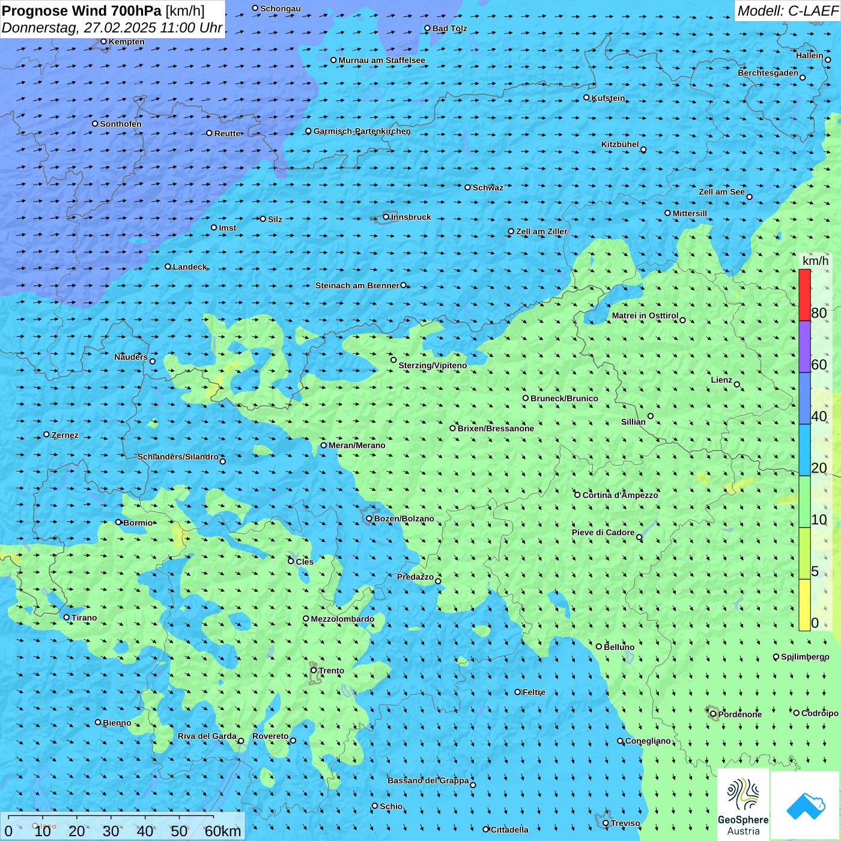
Task: Select the Garmisch-Partenkirchen marker dot
Action: pos(308,131)
